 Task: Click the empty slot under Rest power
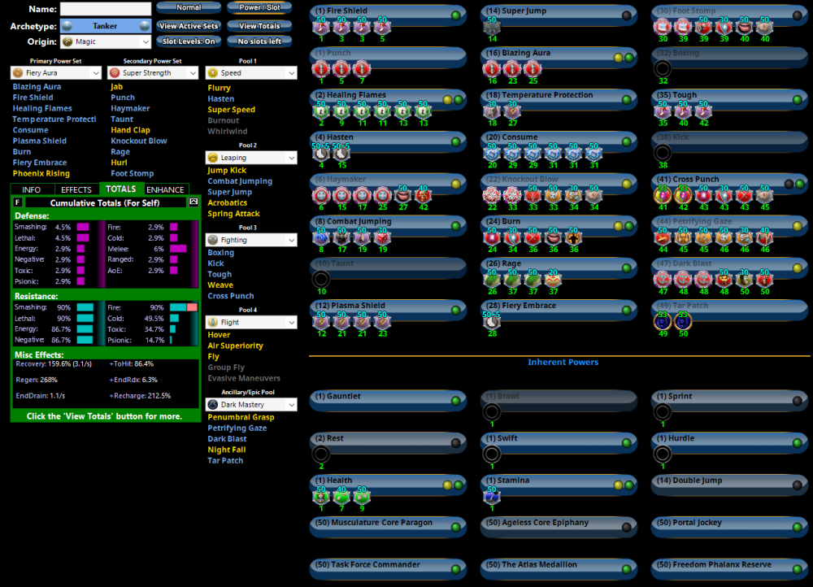pos(321,454)
